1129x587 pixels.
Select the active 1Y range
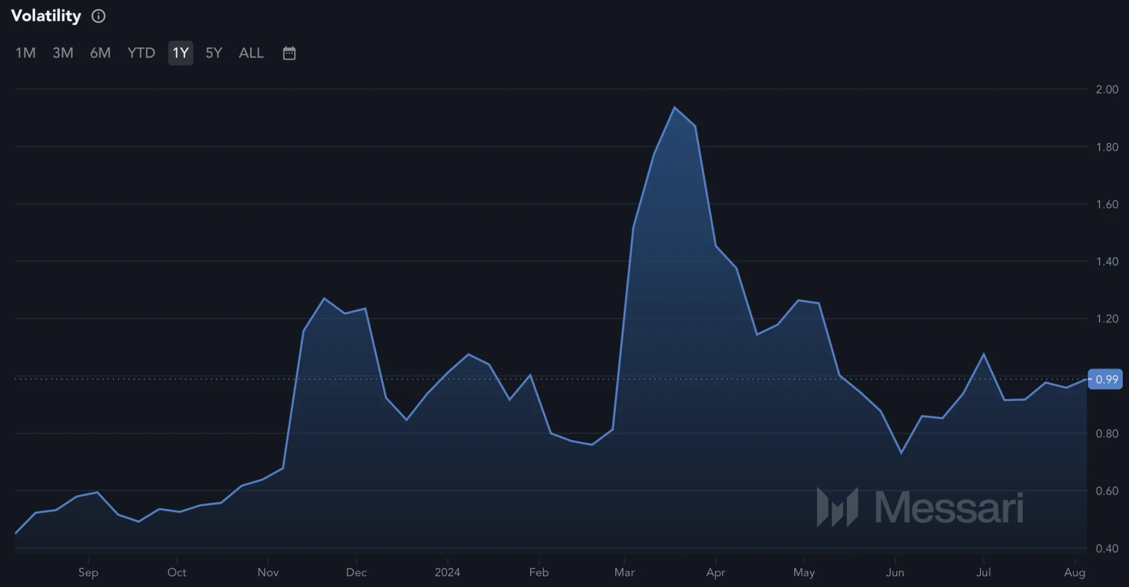[x=181, y=53]
